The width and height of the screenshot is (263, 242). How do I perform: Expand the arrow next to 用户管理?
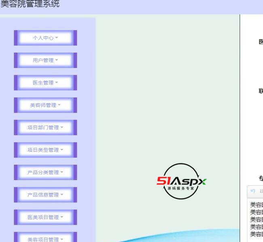coord(57,60)
